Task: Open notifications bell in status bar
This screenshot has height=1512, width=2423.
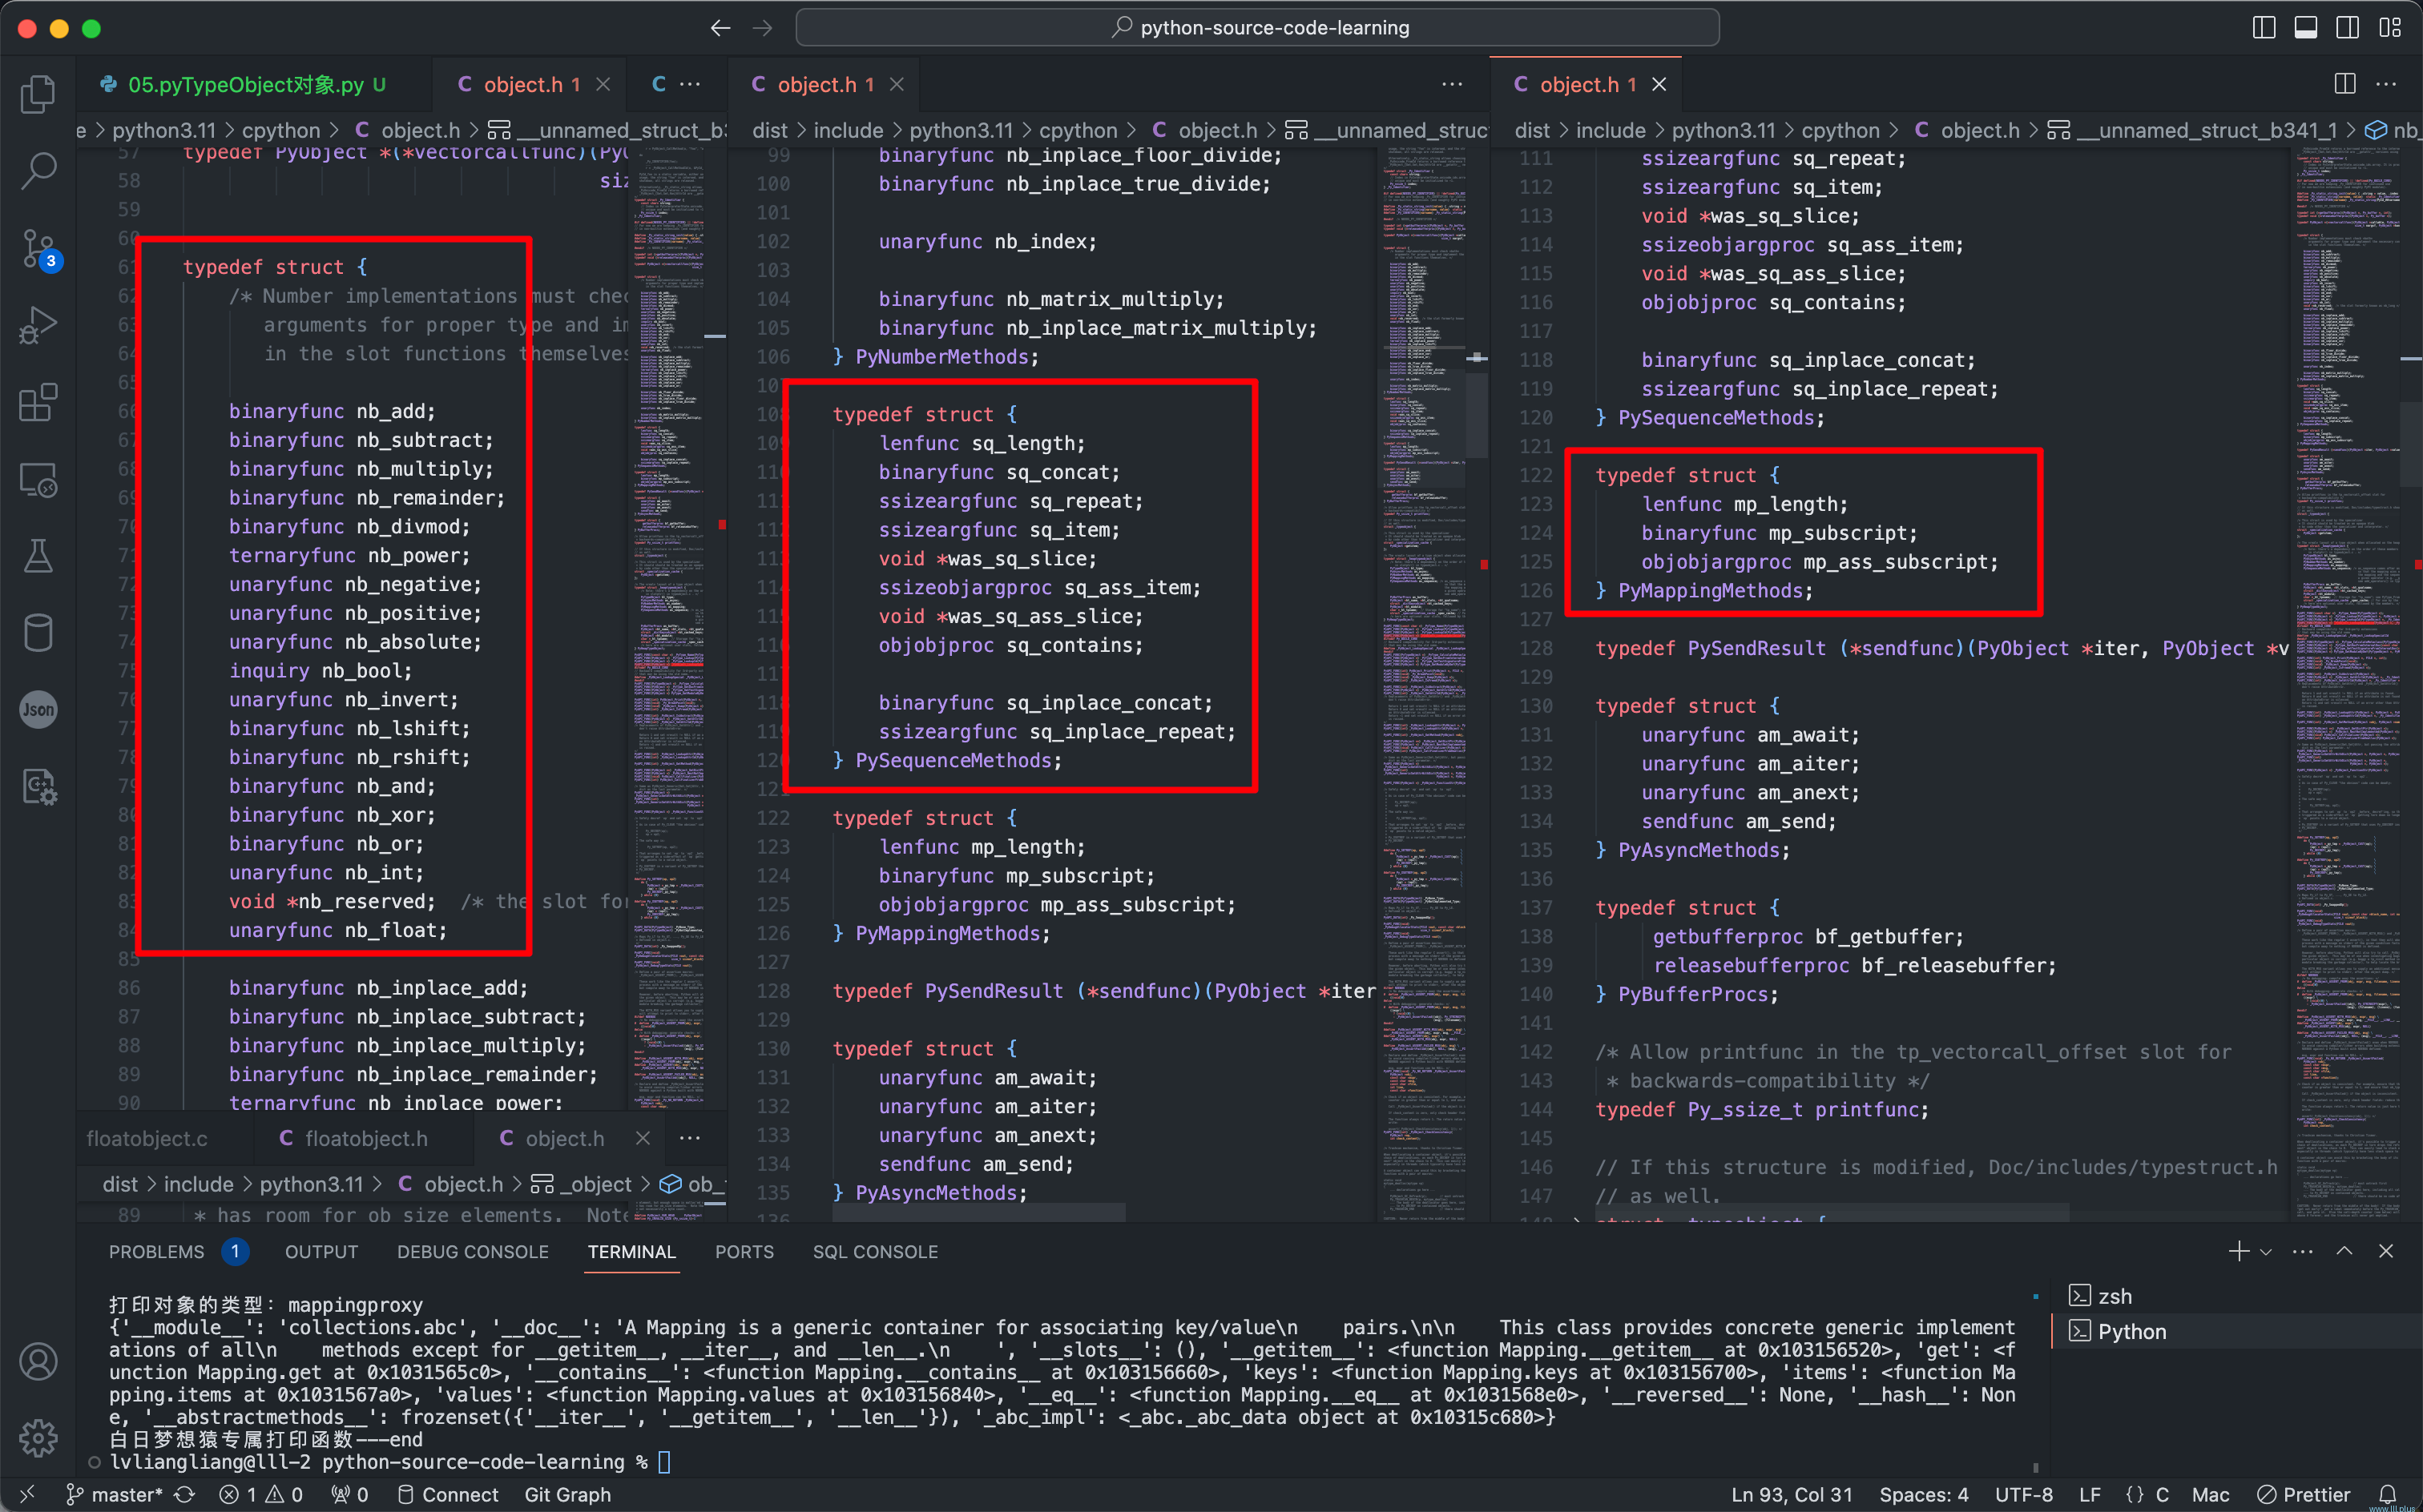Action: tap(2388, 1494)
